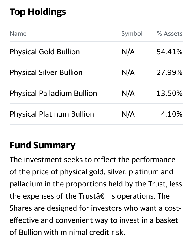Click the fund summary's first line about performance

[x=93, y=160]
